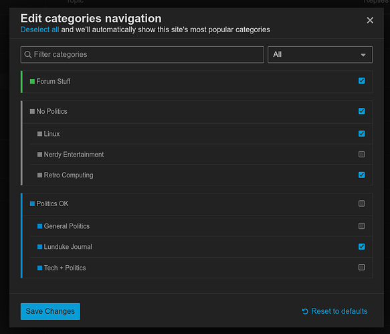The width and height of the screenshot is (390, 334).
Task: Click the blue Politics OK color badge
Action: pos(32,204)
